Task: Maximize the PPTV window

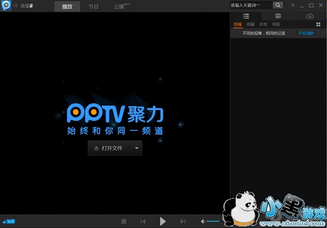Action: (x=311, y=5)
